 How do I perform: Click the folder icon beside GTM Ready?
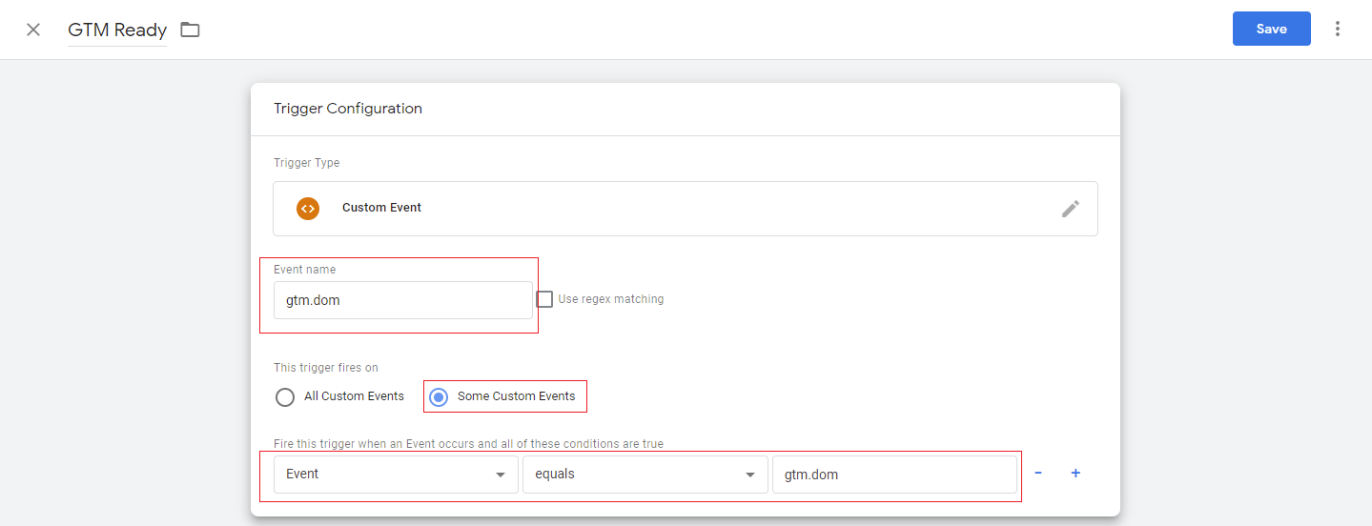click(x=191, y=30)
